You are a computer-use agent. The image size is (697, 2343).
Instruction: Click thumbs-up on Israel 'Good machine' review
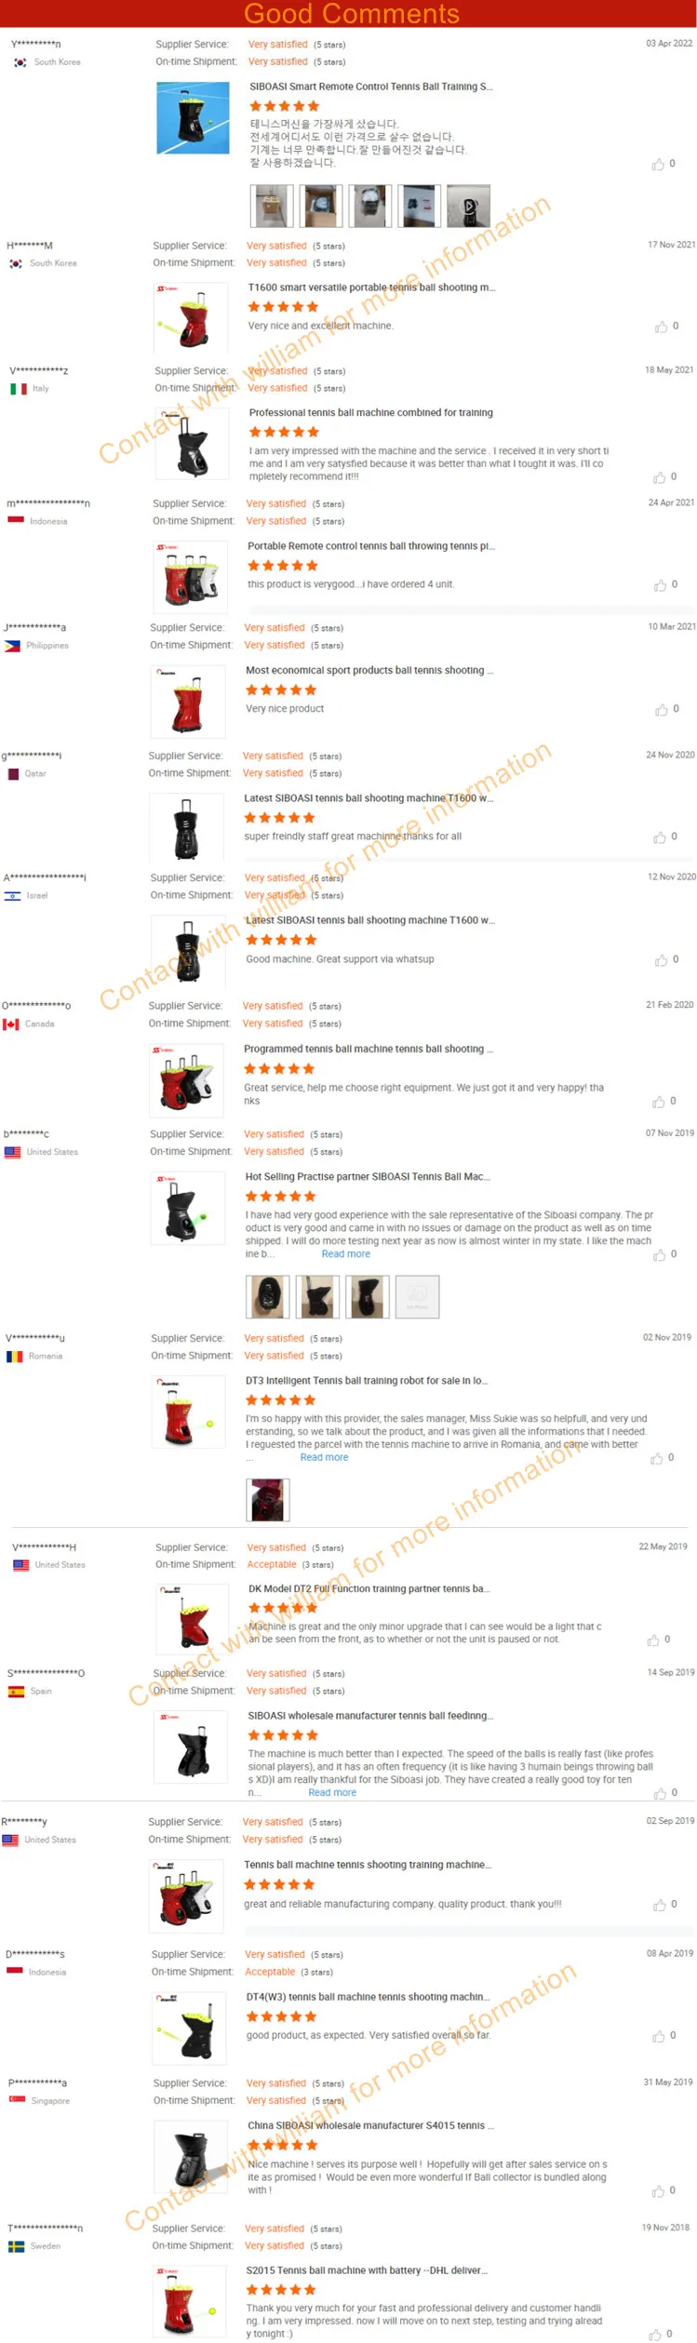click(x=661, y=960)
